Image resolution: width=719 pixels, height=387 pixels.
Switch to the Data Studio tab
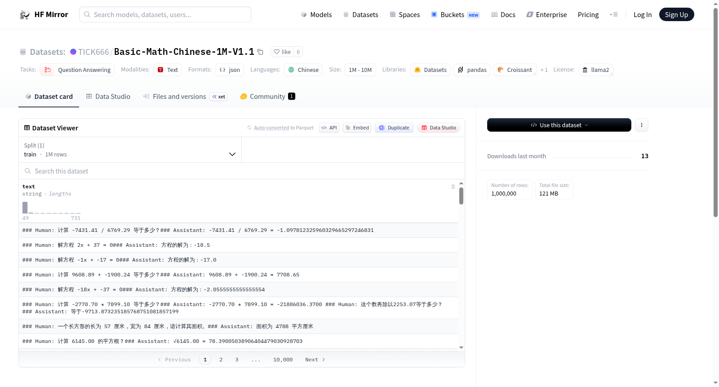(108, 97)
